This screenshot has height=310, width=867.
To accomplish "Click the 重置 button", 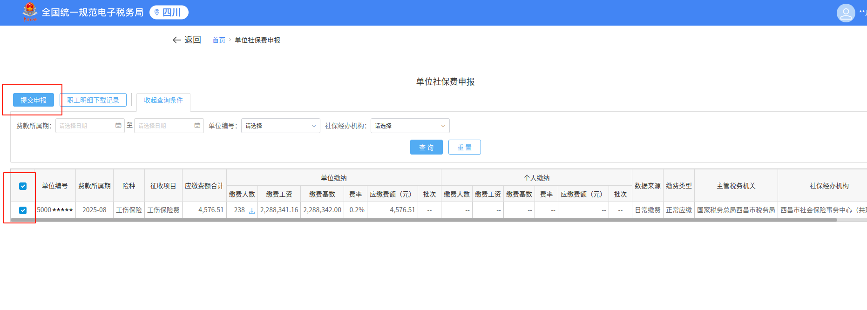I will 464,148.
